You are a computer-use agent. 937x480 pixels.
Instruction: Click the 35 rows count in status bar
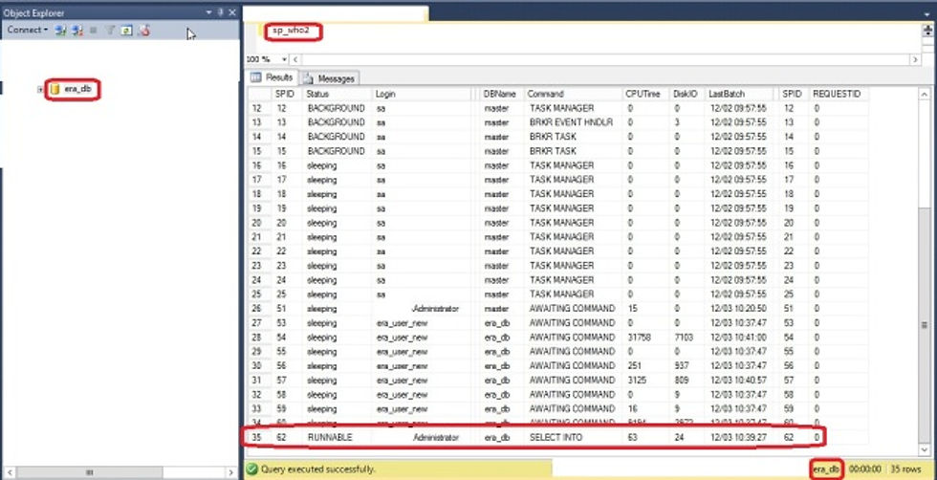(x=906, y=469)
